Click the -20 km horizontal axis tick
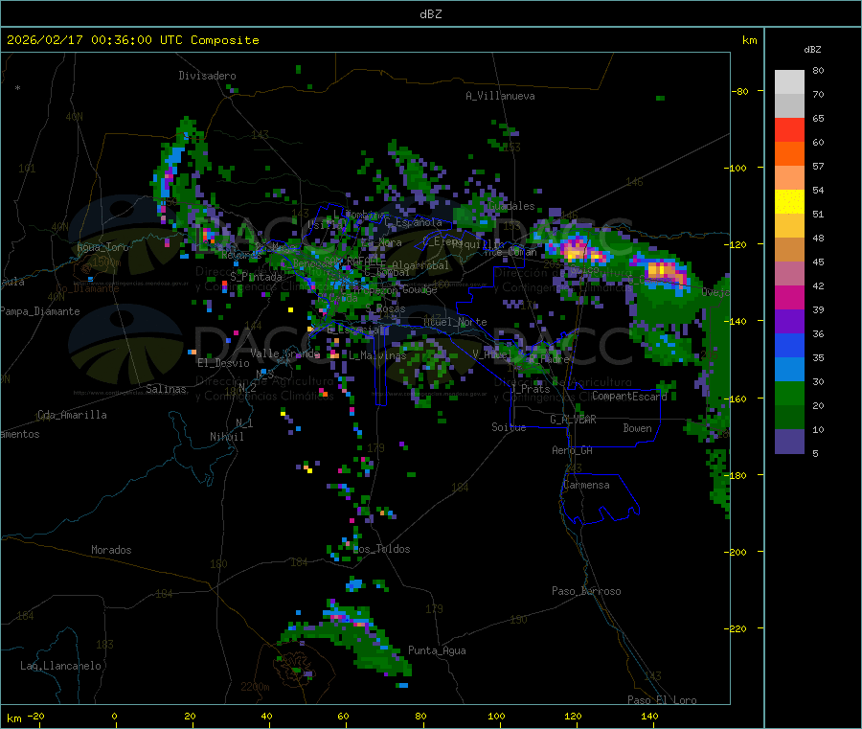The height and width of the screenshot is (729, 862). click(36, 717)
